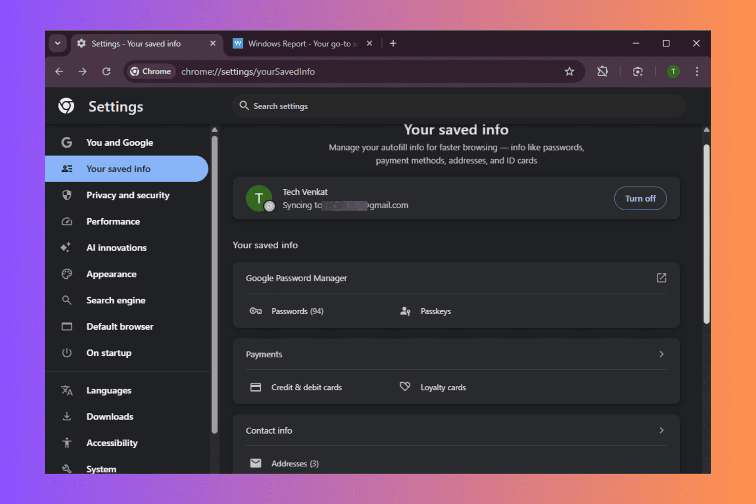Expand the Contact info chevron
Viewport: 756px width, 504px height.
tap(661, 431)
